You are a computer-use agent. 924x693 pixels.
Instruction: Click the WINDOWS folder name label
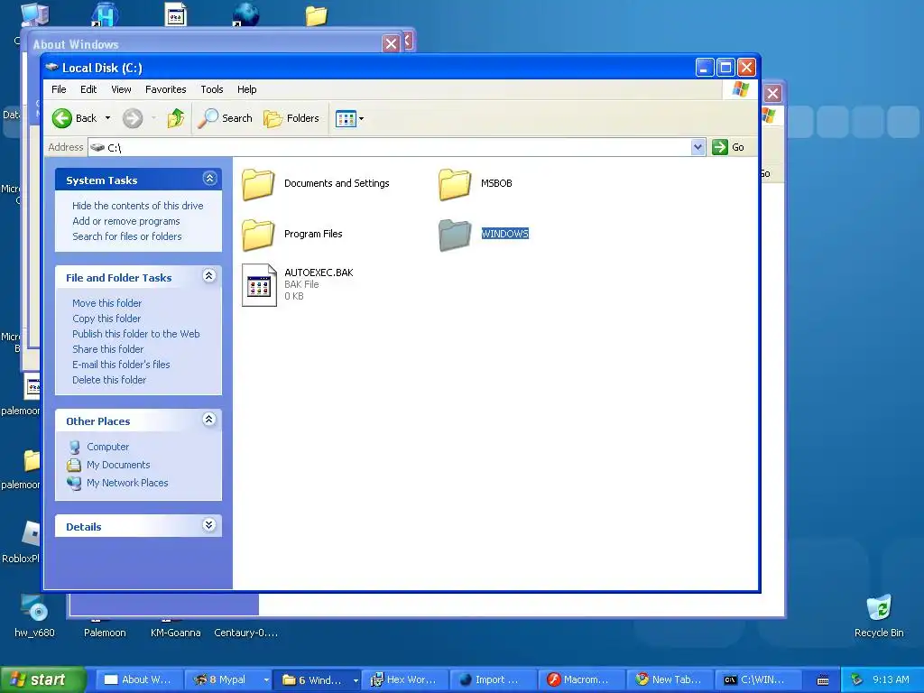coord(505,234)
